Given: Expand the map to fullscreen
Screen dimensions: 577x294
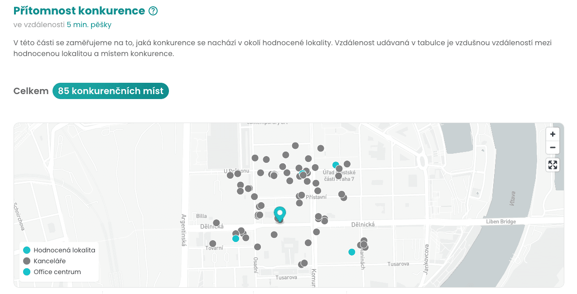Looking at the screenshot, I should pos(553,165).
